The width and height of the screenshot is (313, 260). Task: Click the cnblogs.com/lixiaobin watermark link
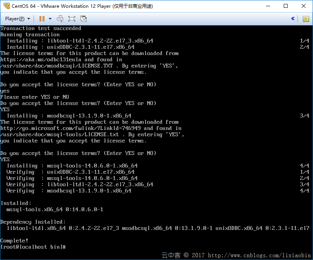(x=259, y=256)
